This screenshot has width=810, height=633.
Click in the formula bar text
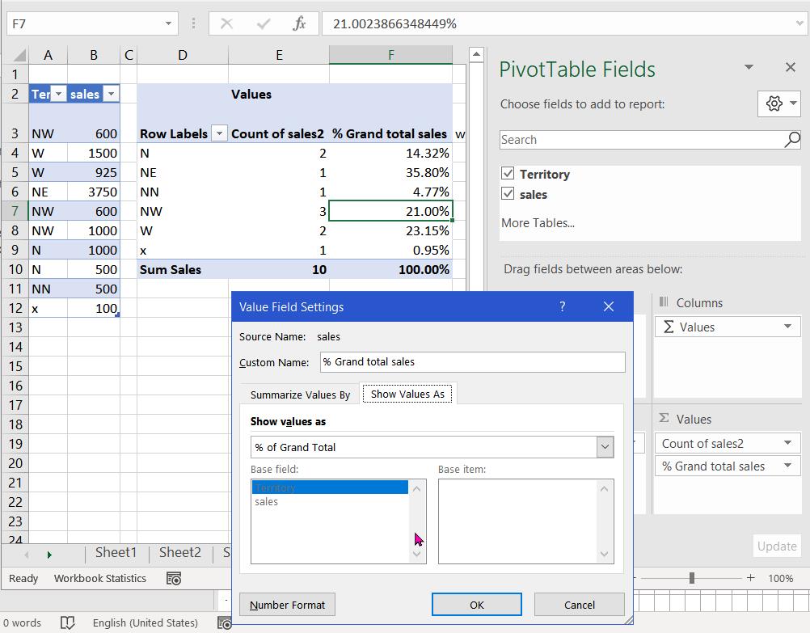pos(558,23)
